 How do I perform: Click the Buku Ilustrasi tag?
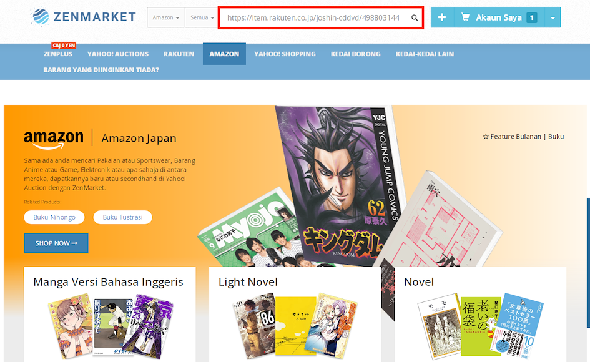point(122,217)
